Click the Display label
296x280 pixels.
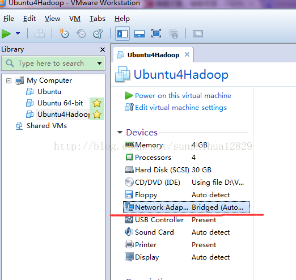point(147,257)
